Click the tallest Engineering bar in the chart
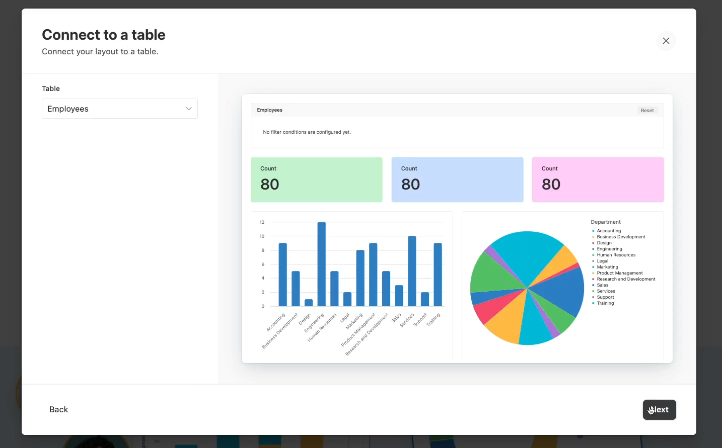The width and height of the screenshot is (722, 448). (321, 264)
